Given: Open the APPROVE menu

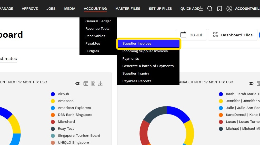Looking at the screenshot, I should tap(30, 9).
